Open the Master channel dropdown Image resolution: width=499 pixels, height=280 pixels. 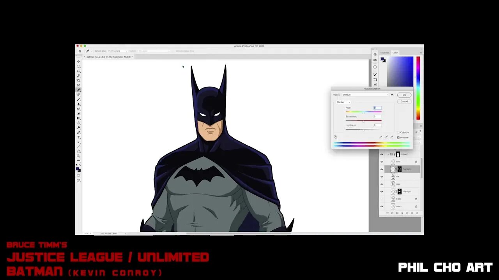343,102
